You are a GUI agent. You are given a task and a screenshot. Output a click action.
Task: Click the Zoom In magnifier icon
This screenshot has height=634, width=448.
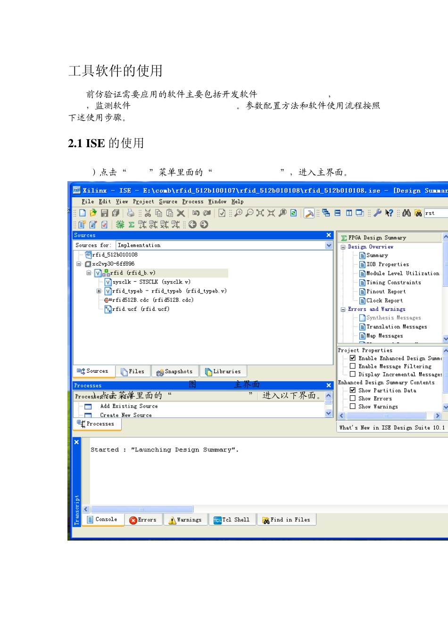click(x=239, y=213)
